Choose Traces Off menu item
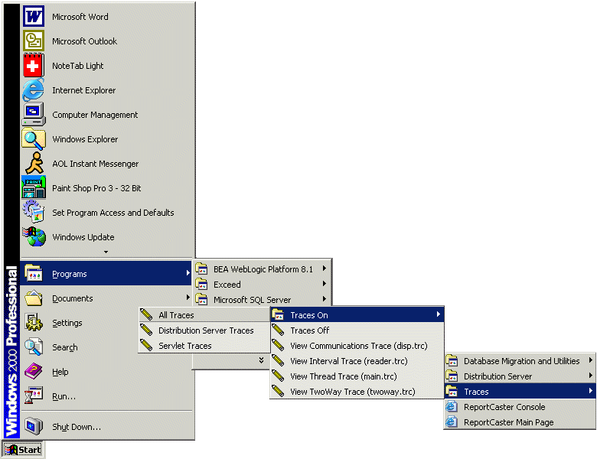 (357, 330)
